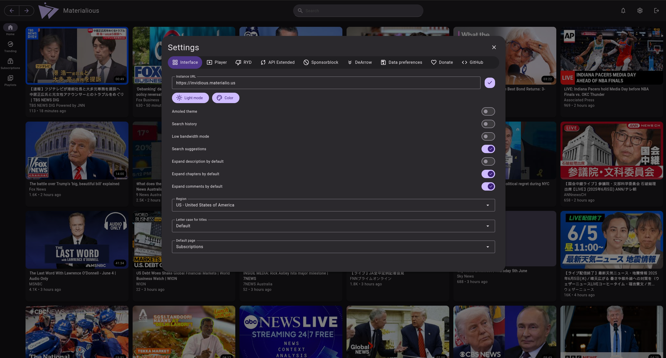Open the API Extended tab
The image size is (666, 358).
(277, 62)
